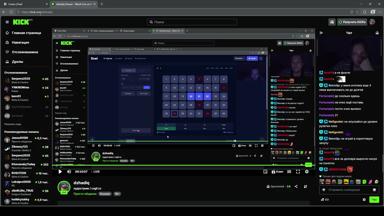
Task: Open the browser extensions puzzle icon
Action: coord(365,12)
